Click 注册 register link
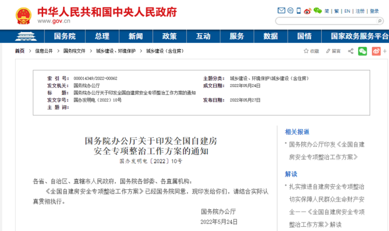 coord(360,11)
